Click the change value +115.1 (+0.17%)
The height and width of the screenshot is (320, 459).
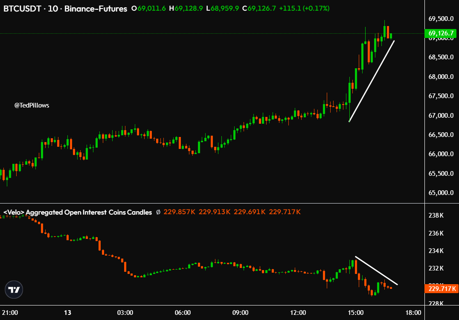[x=304, y=9]
